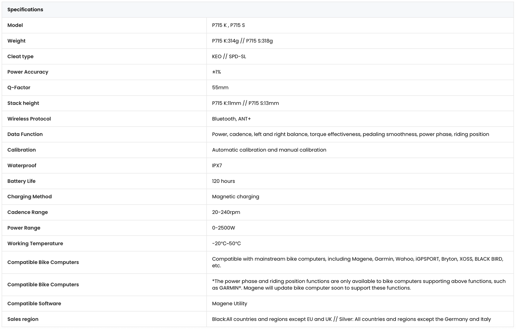Click the IPX7 waterproof rating
Viewport: 516px width, 329px height.
click(217, 165)
